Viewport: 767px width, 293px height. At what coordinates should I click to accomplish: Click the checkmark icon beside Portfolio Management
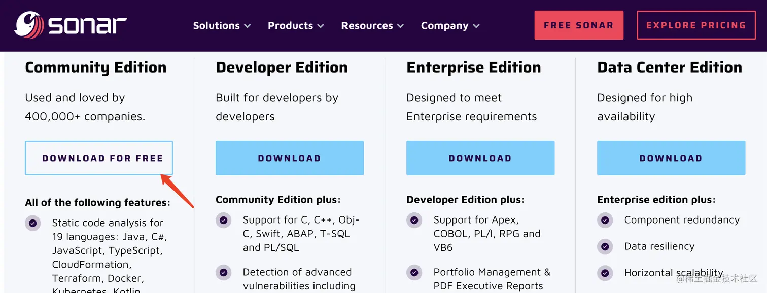pos(414,272)
